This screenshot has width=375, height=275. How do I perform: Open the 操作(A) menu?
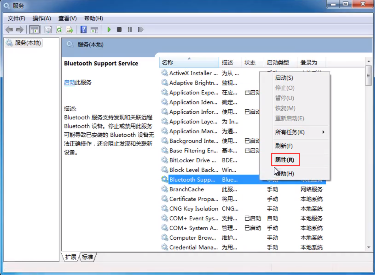tap(42, 18)
